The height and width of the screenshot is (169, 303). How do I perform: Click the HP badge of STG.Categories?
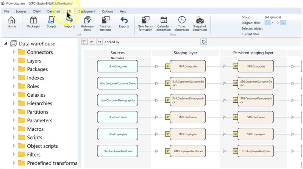[x=235, y=66]
